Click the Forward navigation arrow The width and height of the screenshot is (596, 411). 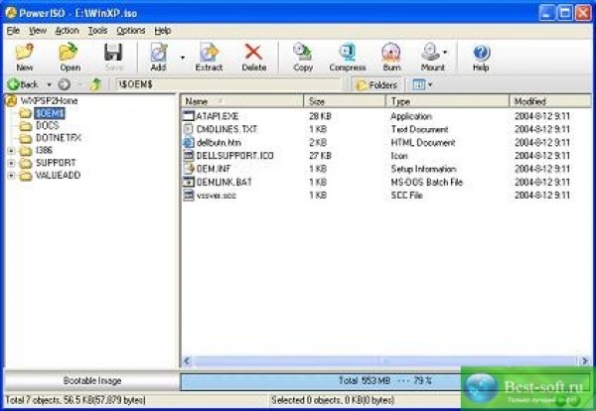(65, 84)
